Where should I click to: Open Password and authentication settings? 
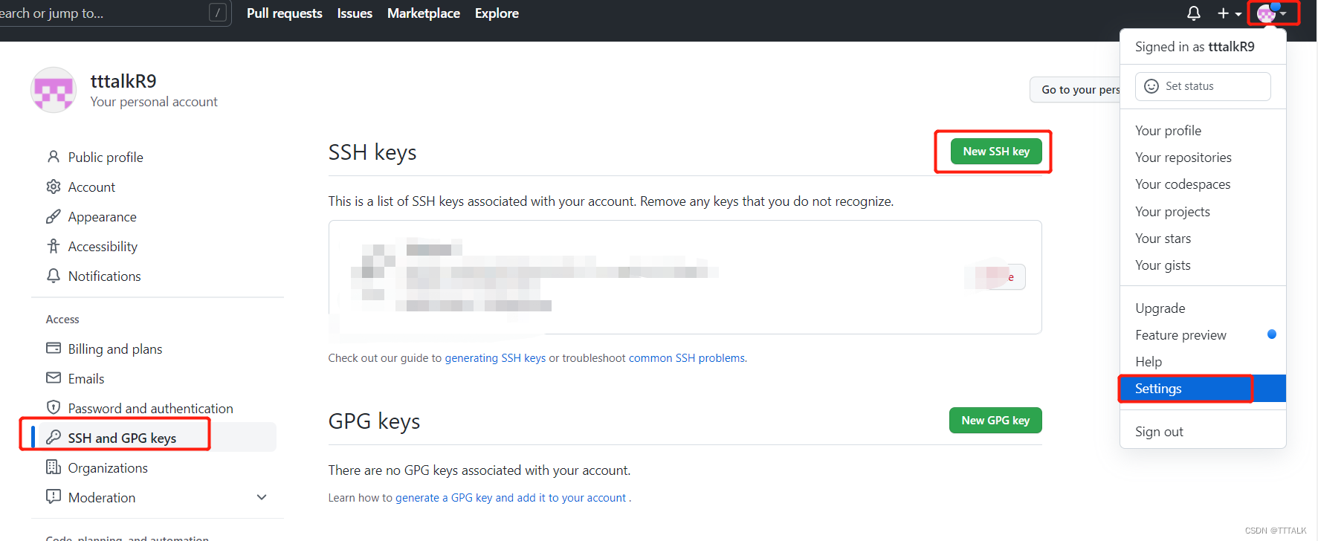coord(151,408)
